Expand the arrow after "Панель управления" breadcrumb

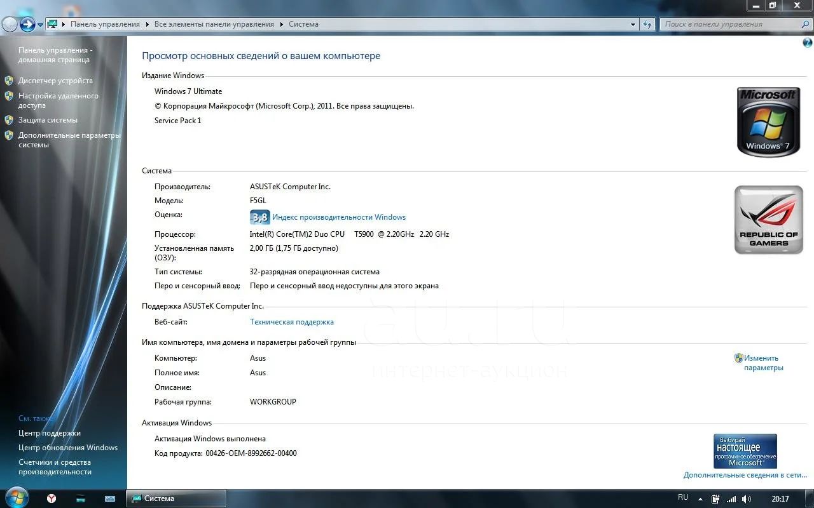147,24
